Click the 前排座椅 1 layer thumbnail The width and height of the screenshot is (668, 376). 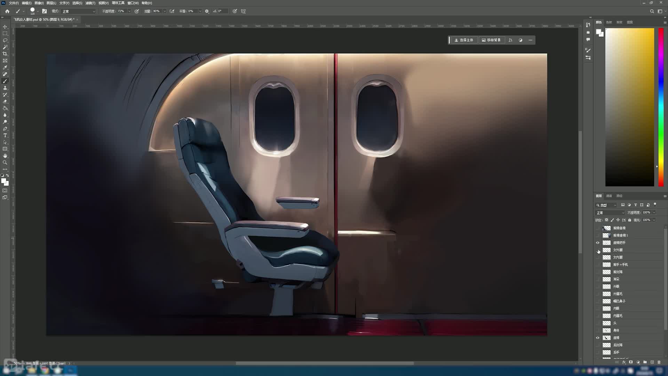pos(606,235)
